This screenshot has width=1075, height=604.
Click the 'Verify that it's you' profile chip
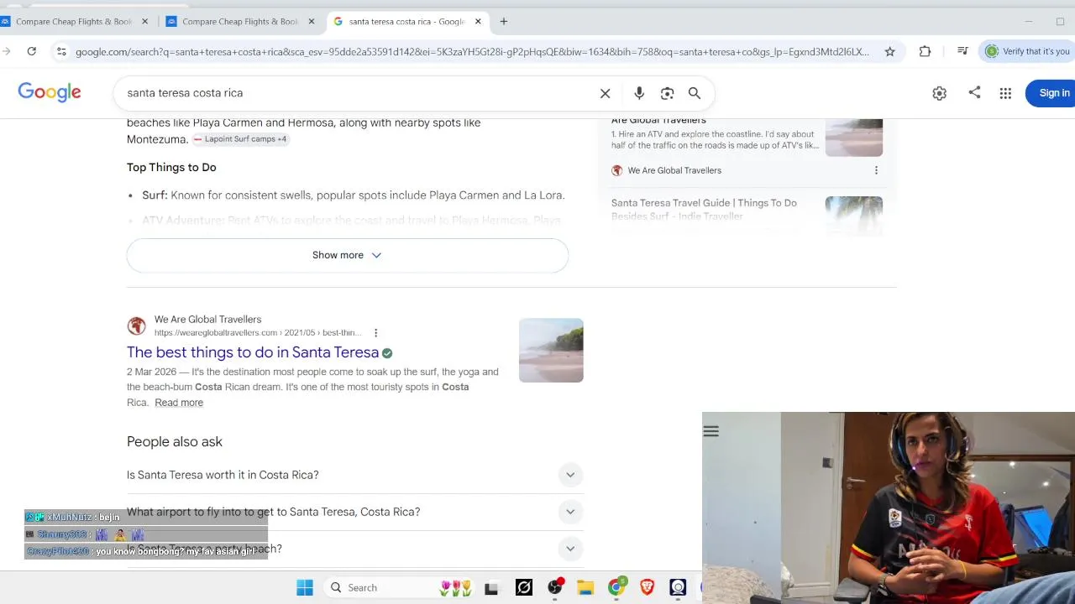click(1027, 51)
